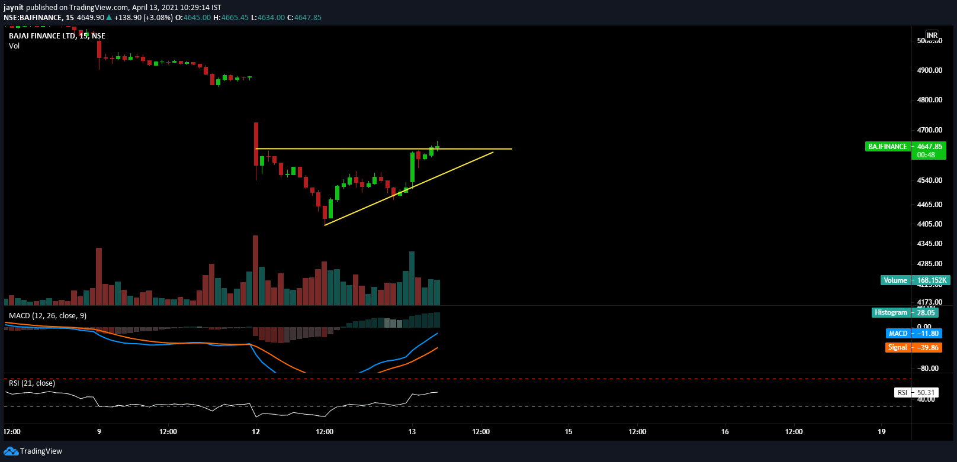Click the 4465.00 price axis label
957x462 pixels.
pos(929,205)
